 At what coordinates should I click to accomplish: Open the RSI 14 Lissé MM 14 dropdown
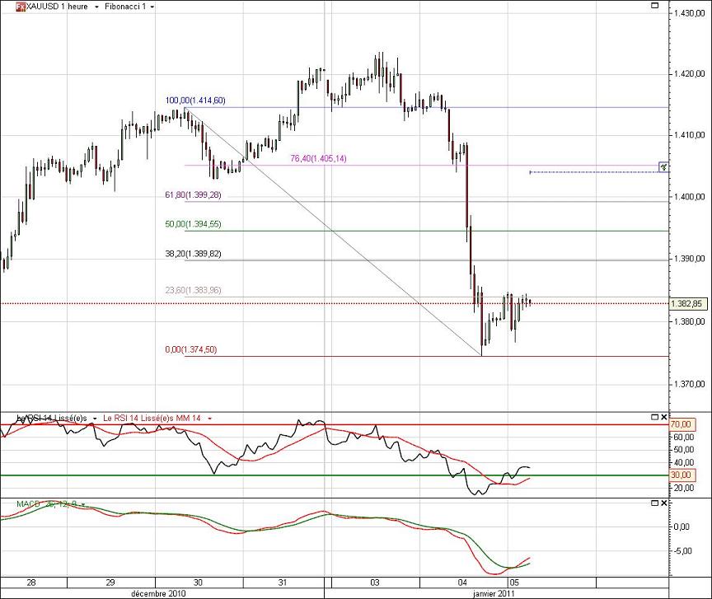click(x=208, y=419)
